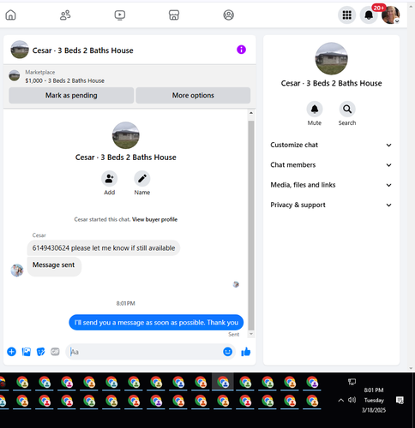
Task: Open more actions blue plus icon
Action: click(11, 352)
